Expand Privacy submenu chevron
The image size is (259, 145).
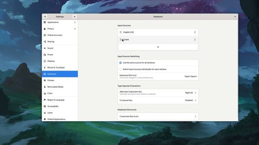(75, 29)
